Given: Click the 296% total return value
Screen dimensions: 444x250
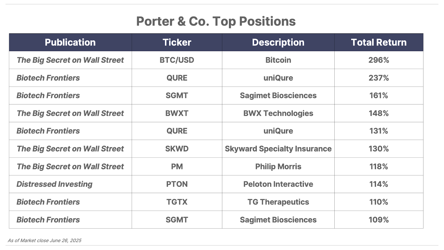Looking at the screenshot, I should pyautogui.click(x=379, y=60).
